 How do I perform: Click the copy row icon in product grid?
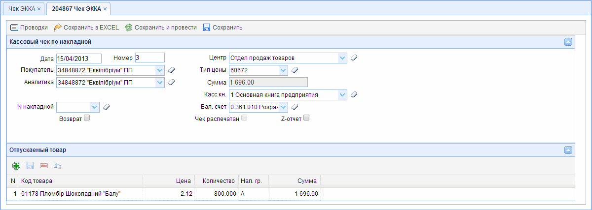(x=57, y=166)
